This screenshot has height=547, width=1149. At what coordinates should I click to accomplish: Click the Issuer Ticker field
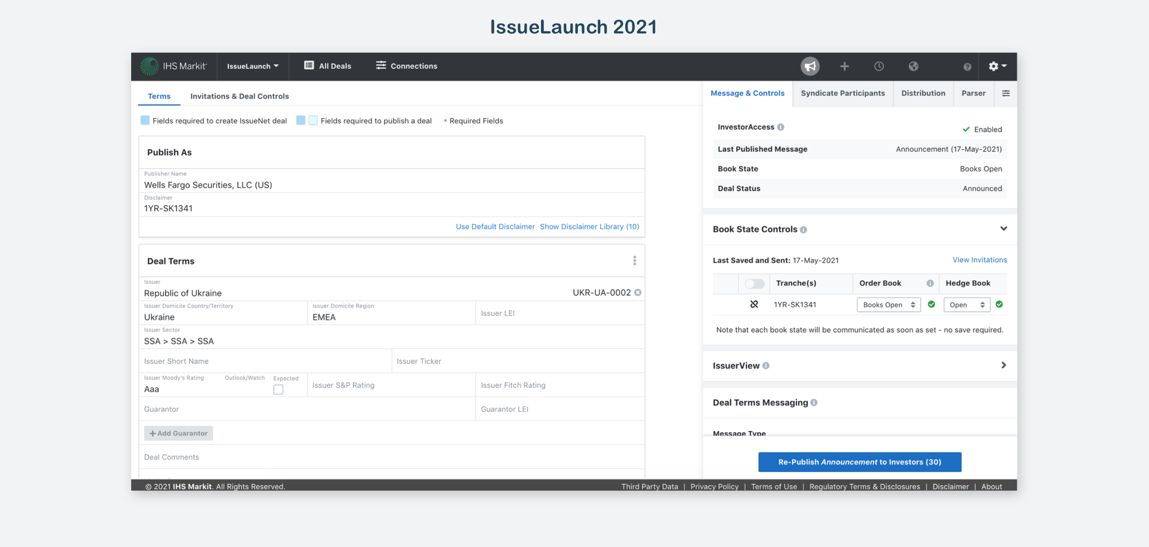click(x=518, y=361)
